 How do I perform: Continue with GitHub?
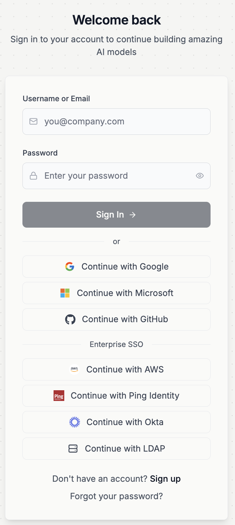click(116, 319)
